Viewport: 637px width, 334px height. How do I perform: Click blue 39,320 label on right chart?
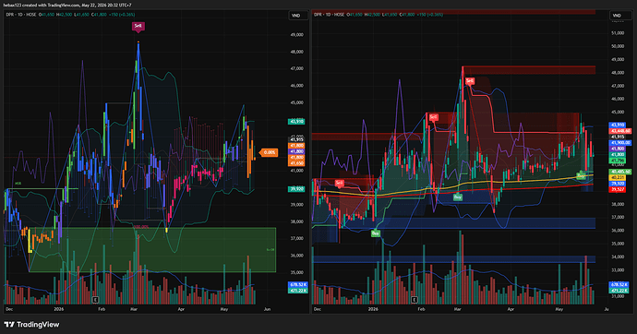618,184
